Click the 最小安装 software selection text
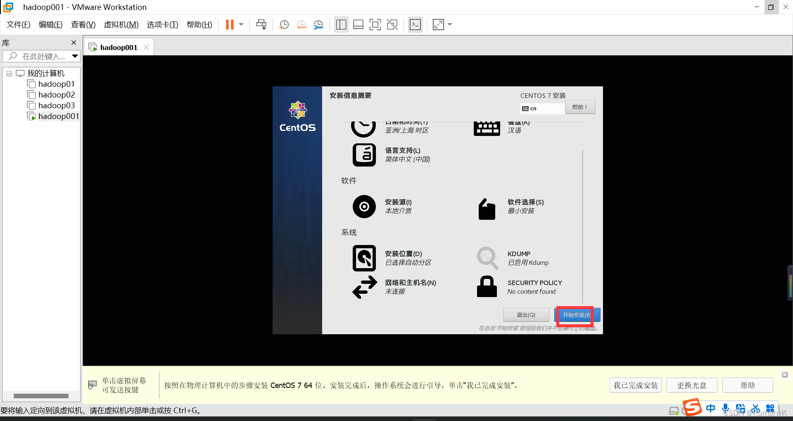The width and height of the screenshot is (793, 421). [521, 211]
